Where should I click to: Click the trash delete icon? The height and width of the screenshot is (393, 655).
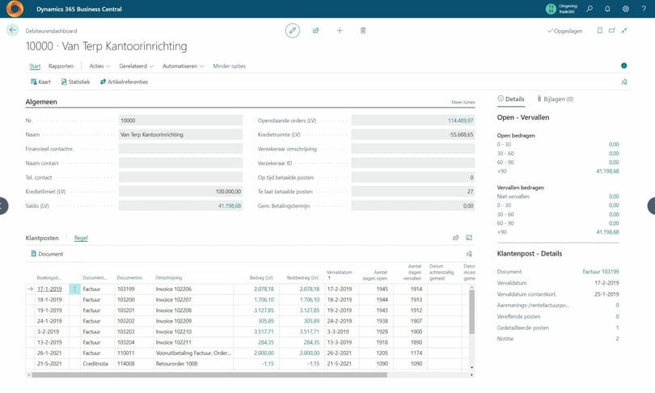(x=363, y=31)
